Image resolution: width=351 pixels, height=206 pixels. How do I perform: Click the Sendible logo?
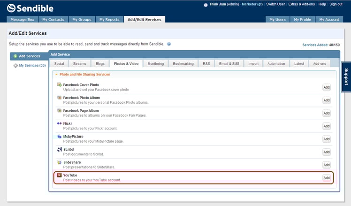coord(30,8)
